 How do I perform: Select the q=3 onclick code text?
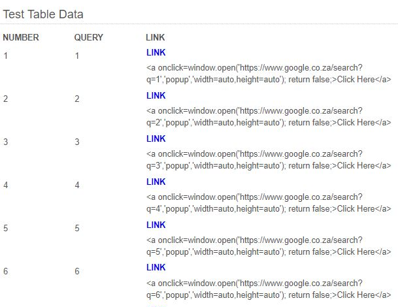[269, 160]
